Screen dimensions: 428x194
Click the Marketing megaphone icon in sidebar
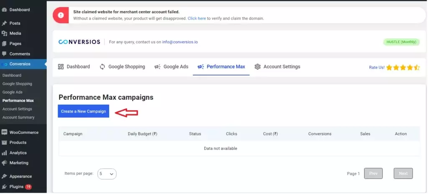point(4,163)
